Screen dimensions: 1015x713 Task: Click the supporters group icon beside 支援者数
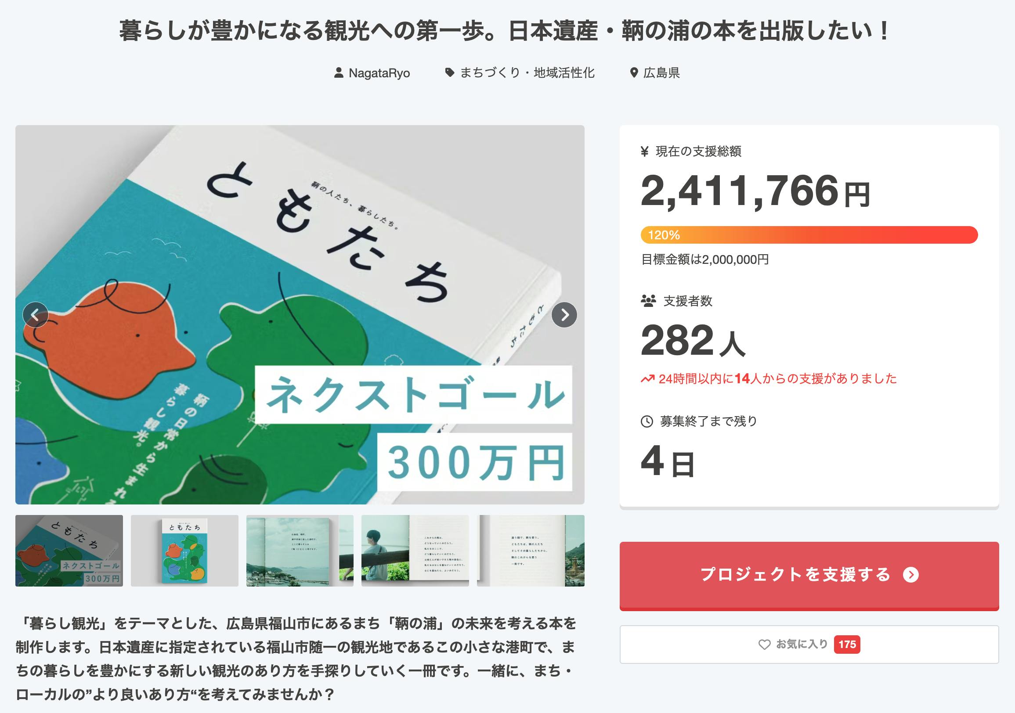(649, 301)
